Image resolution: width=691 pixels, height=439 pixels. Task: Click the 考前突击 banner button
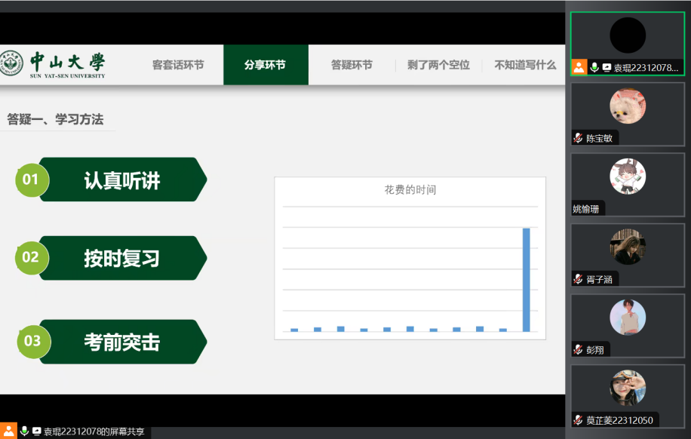(121, 342)
